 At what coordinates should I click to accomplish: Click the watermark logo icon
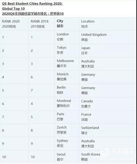pyautogui.click(x=105, y=152)
